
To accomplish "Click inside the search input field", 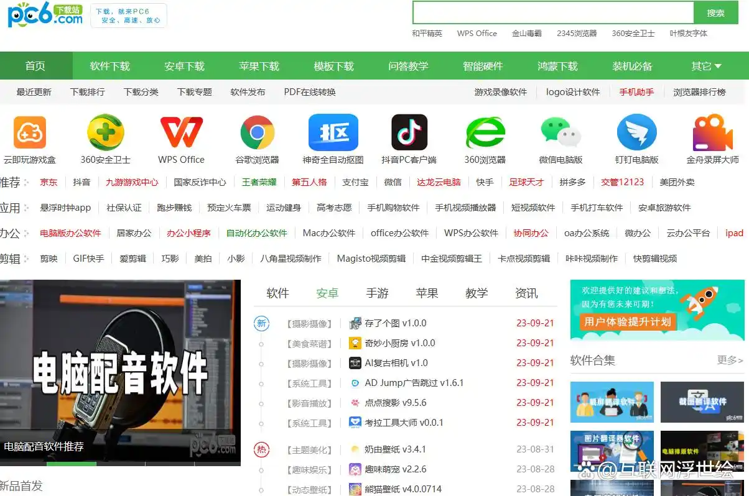I will tap(554, 12).
